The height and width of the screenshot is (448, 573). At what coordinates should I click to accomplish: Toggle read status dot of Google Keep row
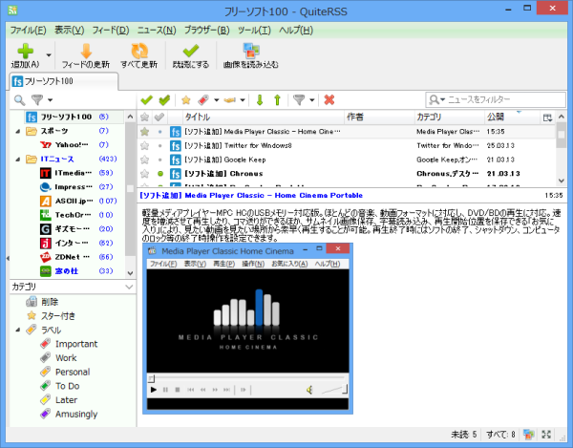[160, 160]
